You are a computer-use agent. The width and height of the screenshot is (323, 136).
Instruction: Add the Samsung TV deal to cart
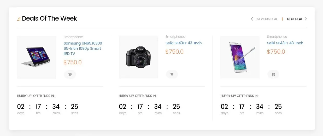70,75
